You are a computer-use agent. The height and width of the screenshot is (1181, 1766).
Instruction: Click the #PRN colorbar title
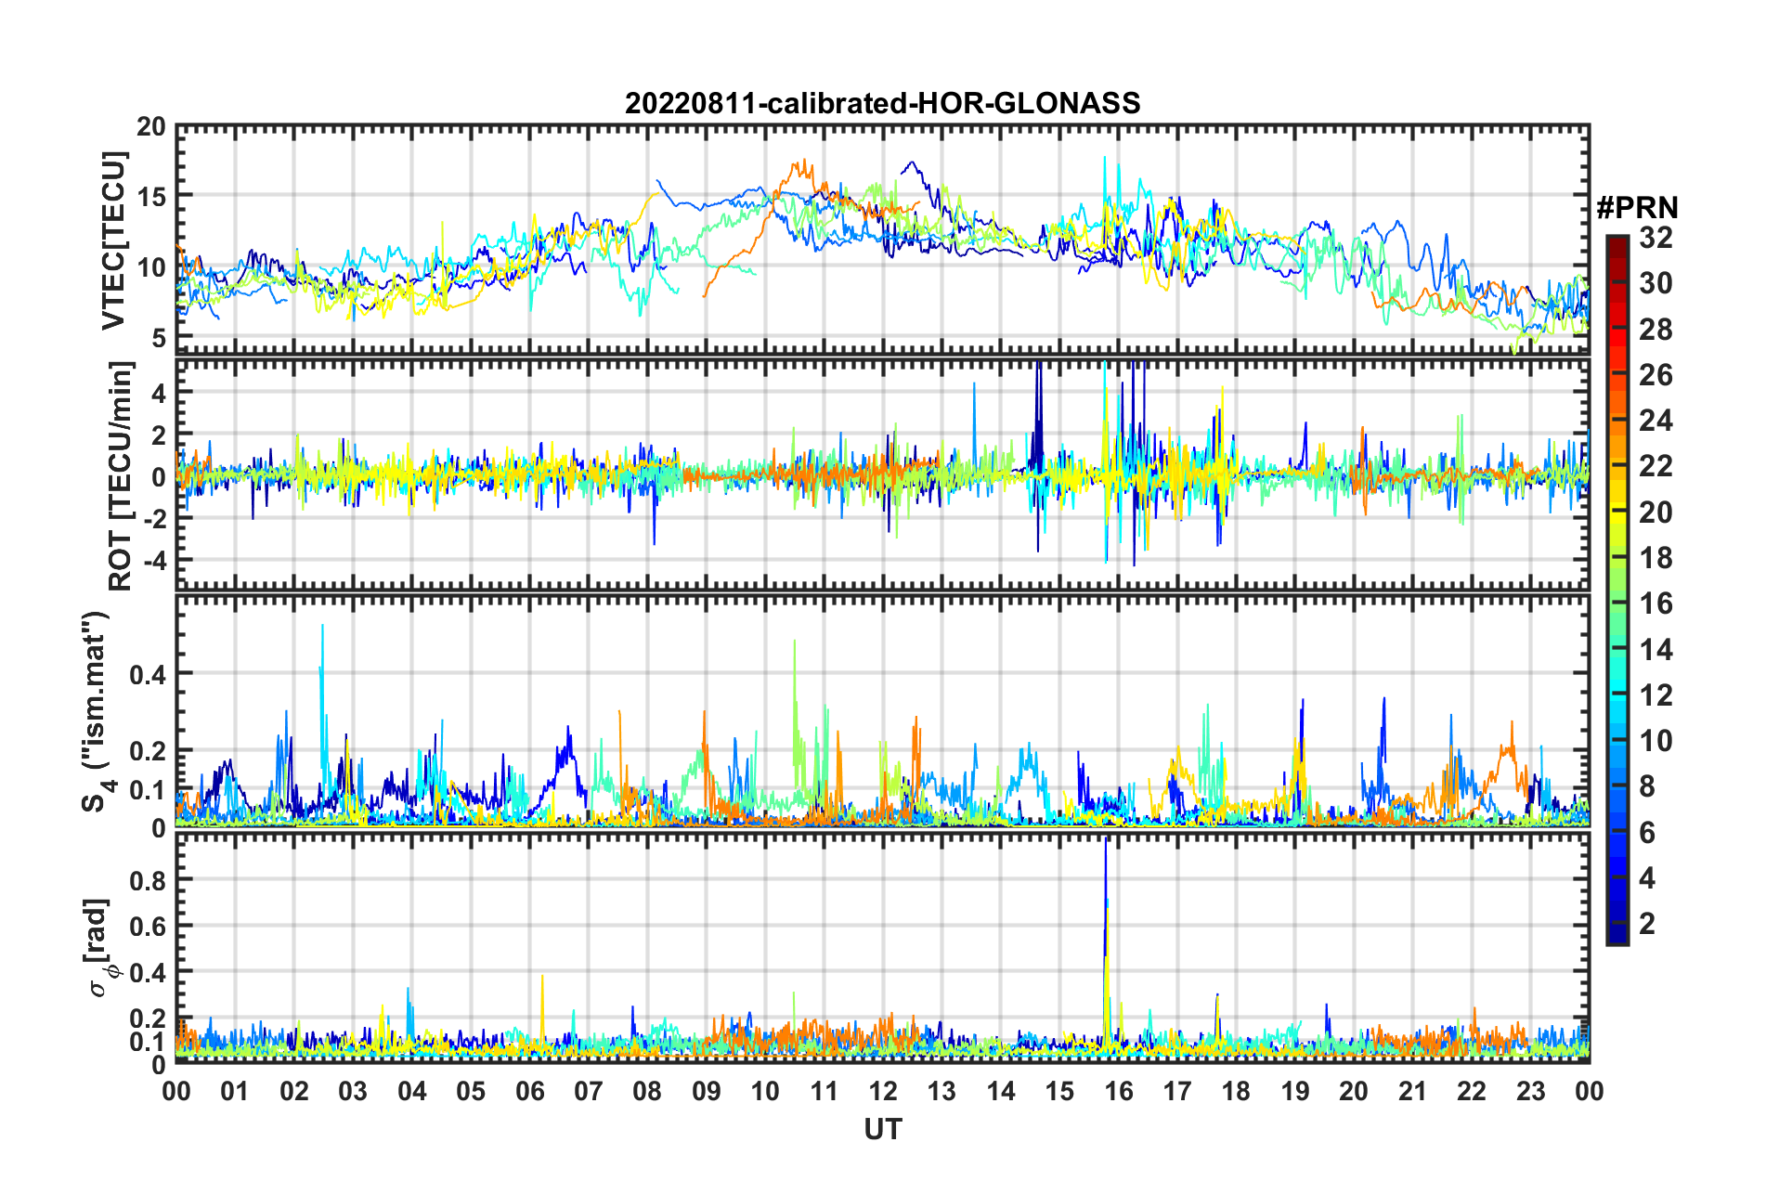[1636, 208]
